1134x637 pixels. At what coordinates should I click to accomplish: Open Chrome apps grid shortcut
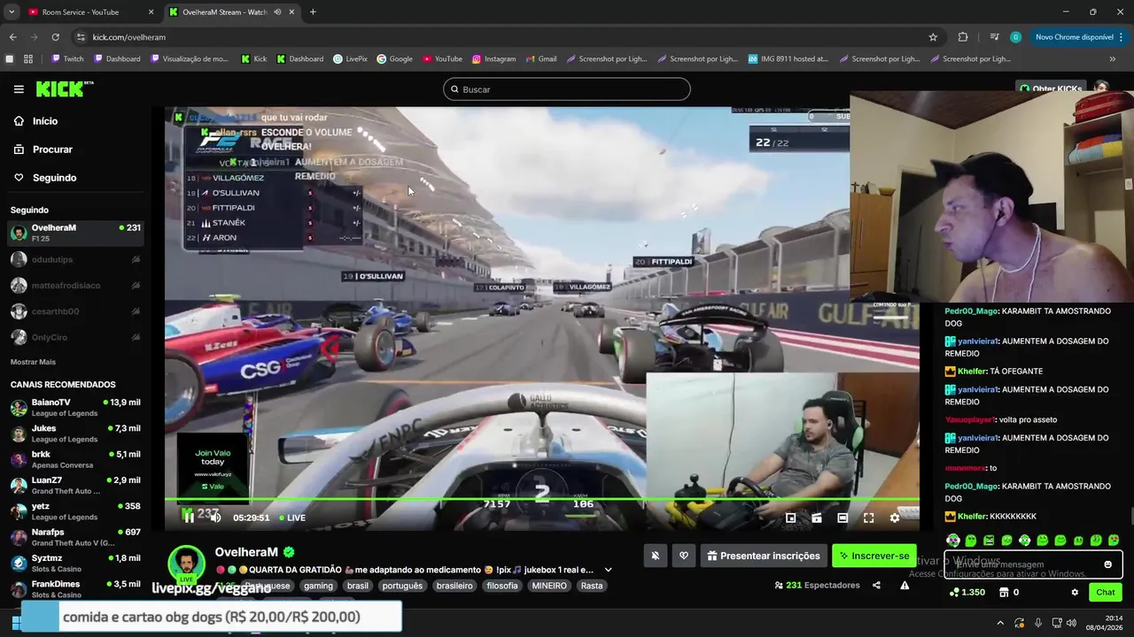28,59
